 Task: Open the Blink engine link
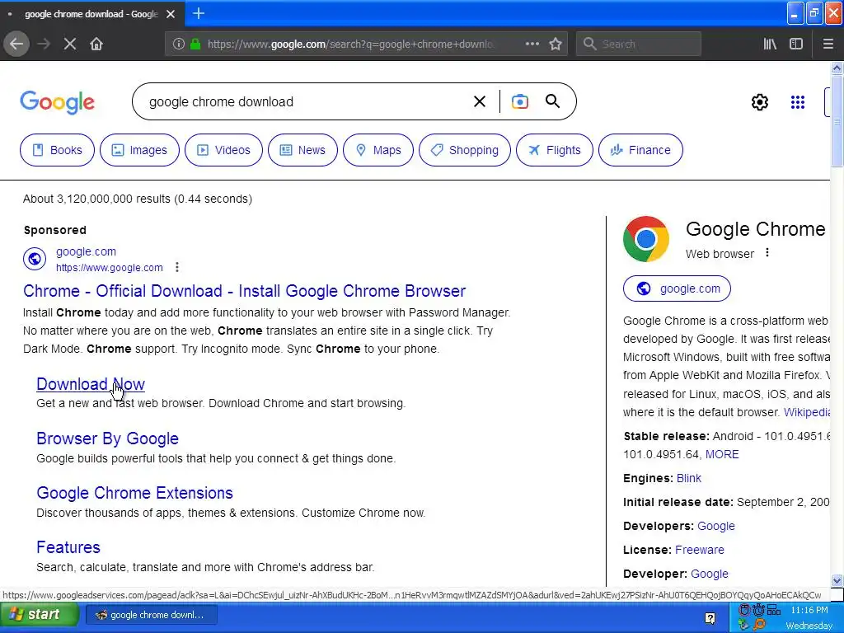(x=688, y=478)
